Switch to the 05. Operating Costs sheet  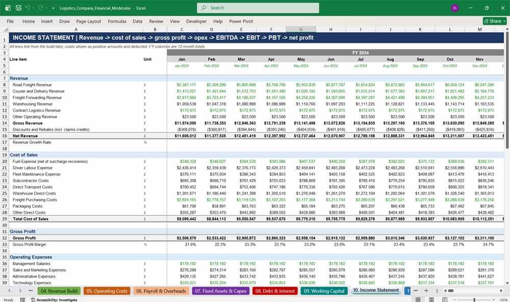pos(107,291)
